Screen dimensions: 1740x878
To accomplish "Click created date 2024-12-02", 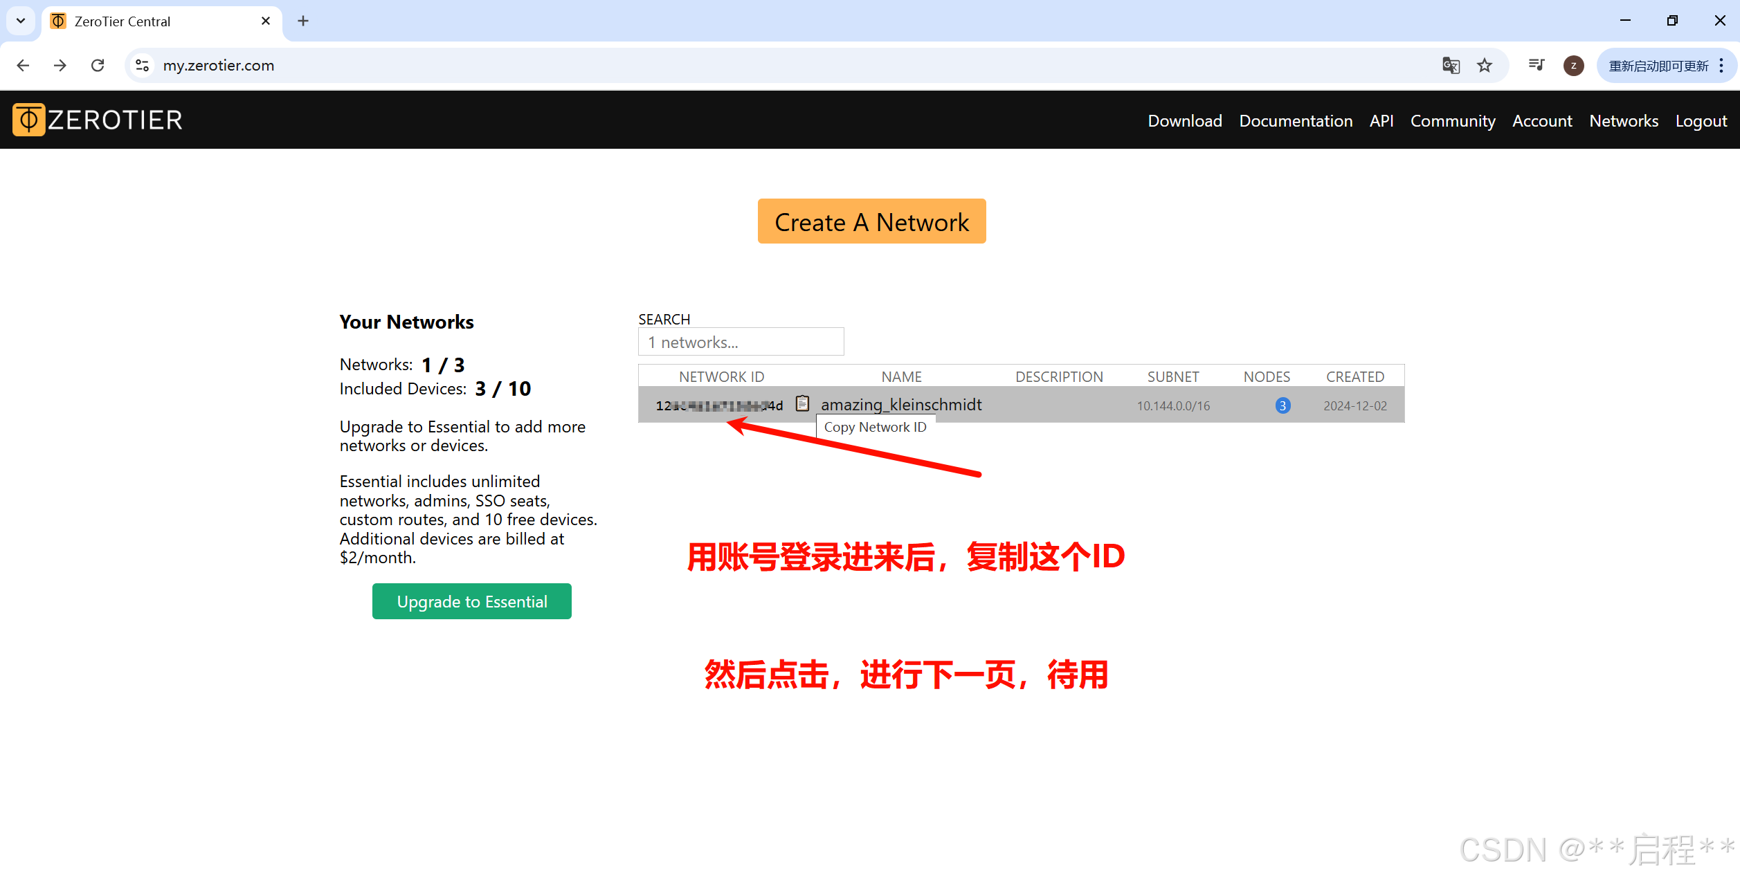I will coord(1355,405).
